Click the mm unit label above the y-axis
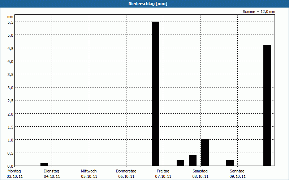Image resolution: width=289 pixels, height=180 pixels. (10, 17)
